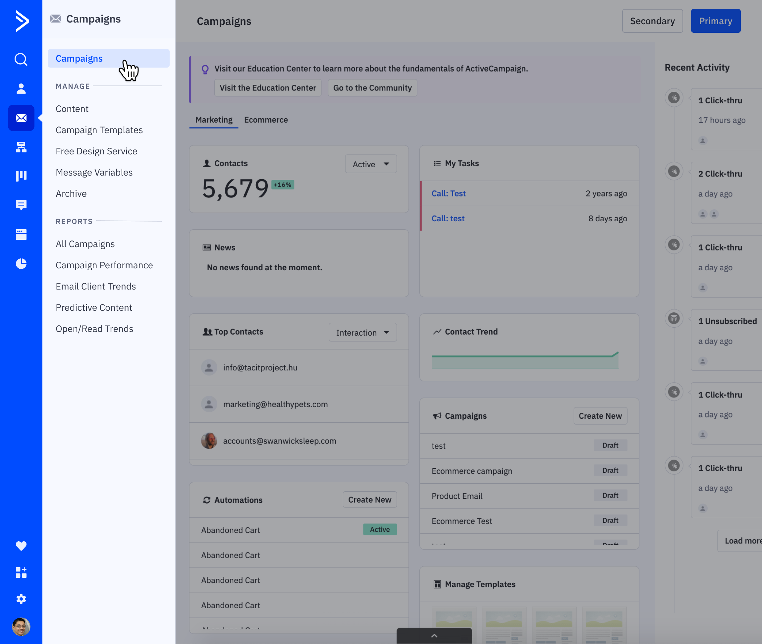Open the Ecommerce campaign draft row
The image size is (762, 644).
529,471
